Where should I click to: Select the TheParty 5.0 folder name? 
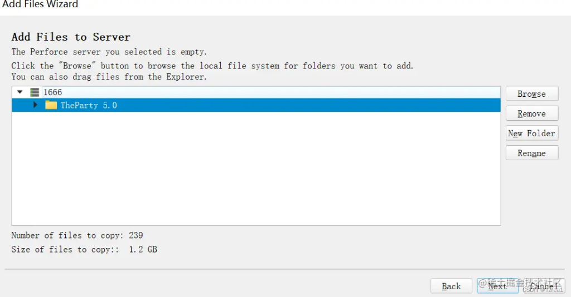coord(89,105)
